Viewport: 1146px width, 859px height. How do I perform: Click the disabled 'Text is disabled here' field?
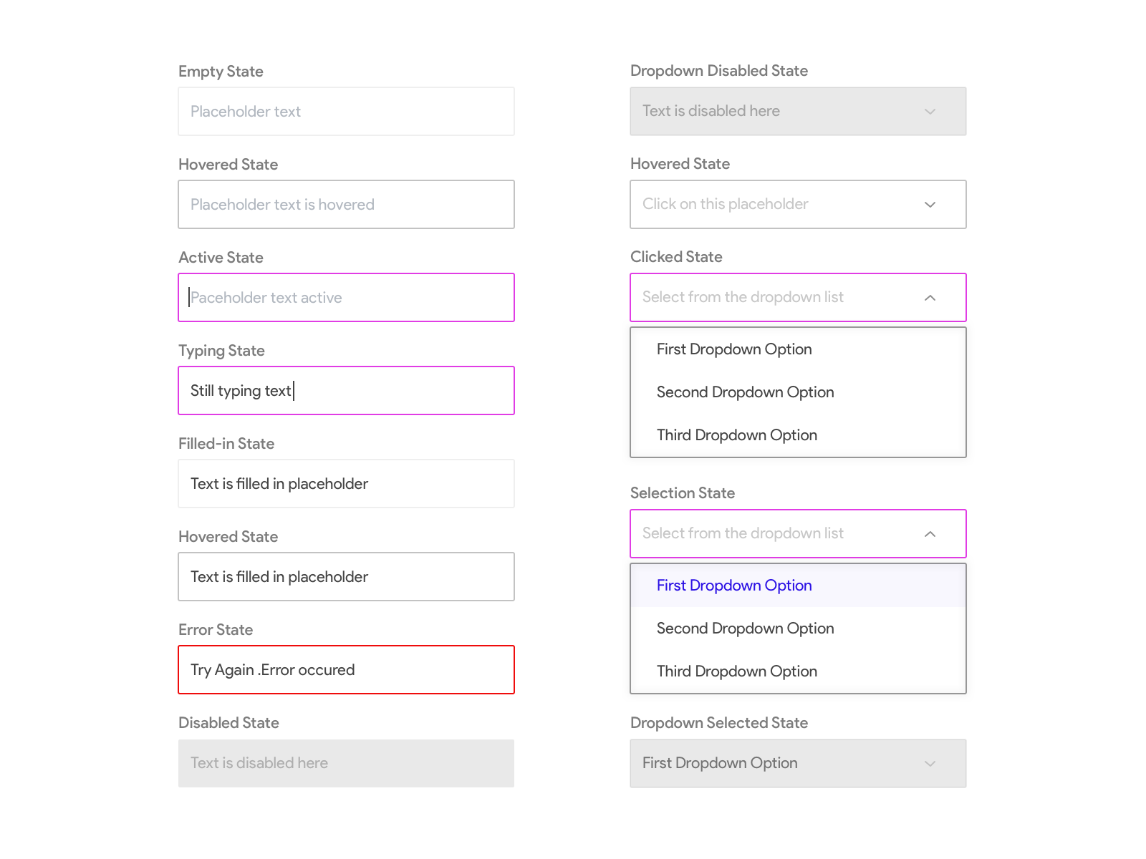(x=346, y=763)
